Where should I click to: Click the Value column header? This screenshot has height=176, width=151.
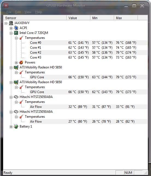[x=78, y=18]
